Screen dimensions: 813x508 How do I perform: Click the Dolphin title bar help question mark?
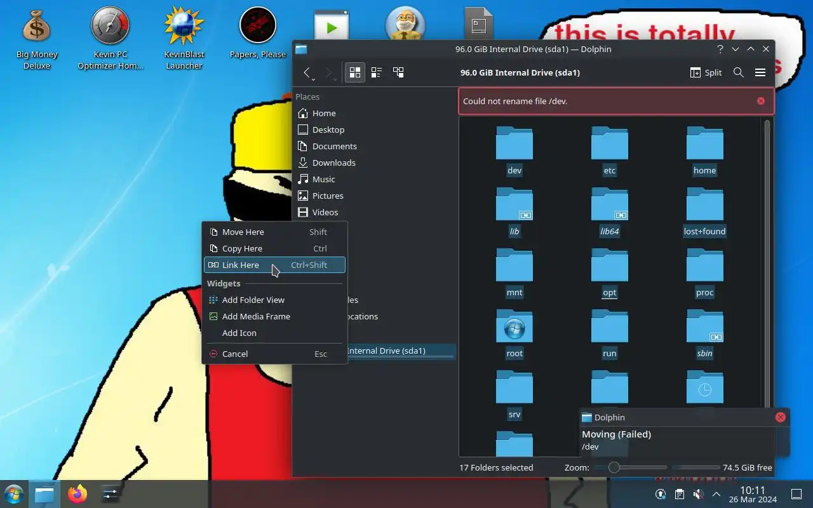coord(720,49)
